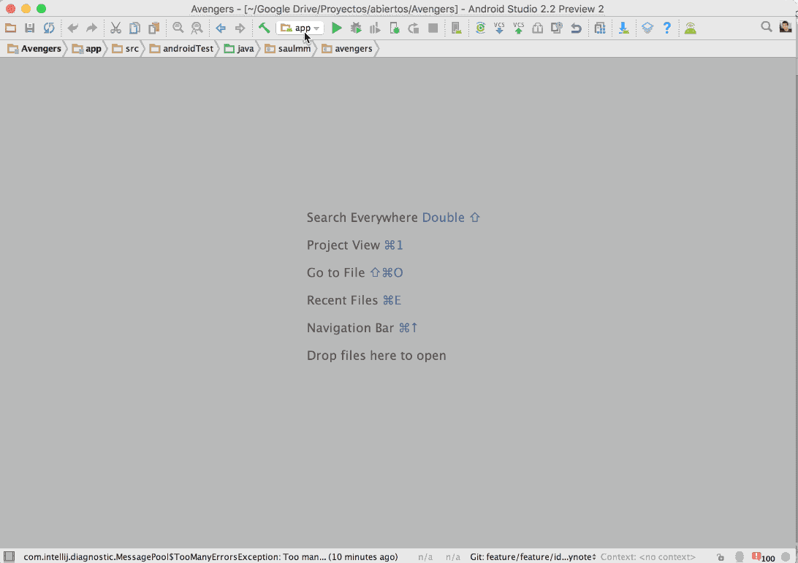The image size is (798, 563).
Task: Open Project Structure icon
Action: point(600,28)
